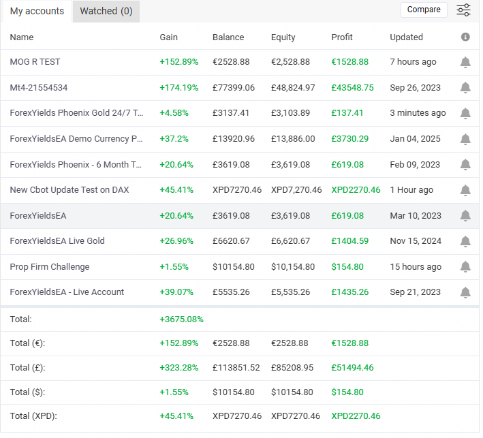Sort table by Balance column header

tap(228, 37)
